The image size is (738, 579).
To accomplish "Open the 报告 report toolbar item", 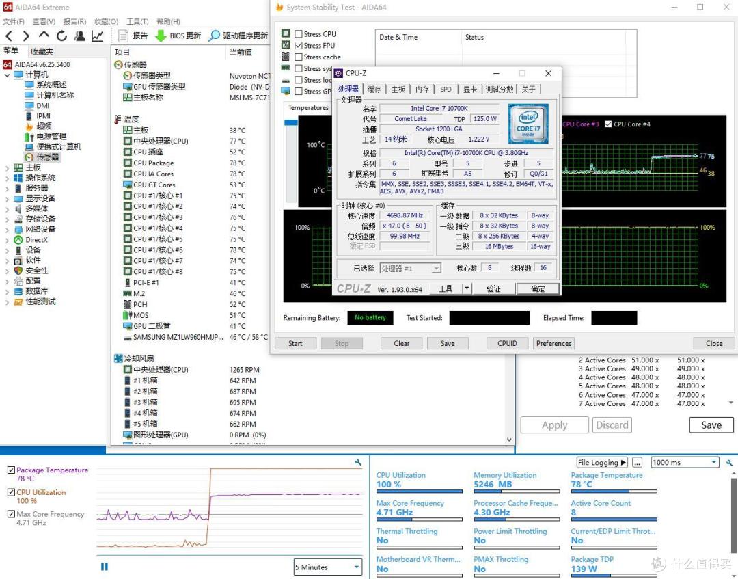I will 133,36.
